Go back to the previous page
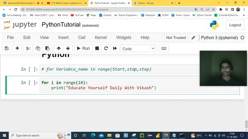This screenshot has height=139, width=248. coord(4,9)
